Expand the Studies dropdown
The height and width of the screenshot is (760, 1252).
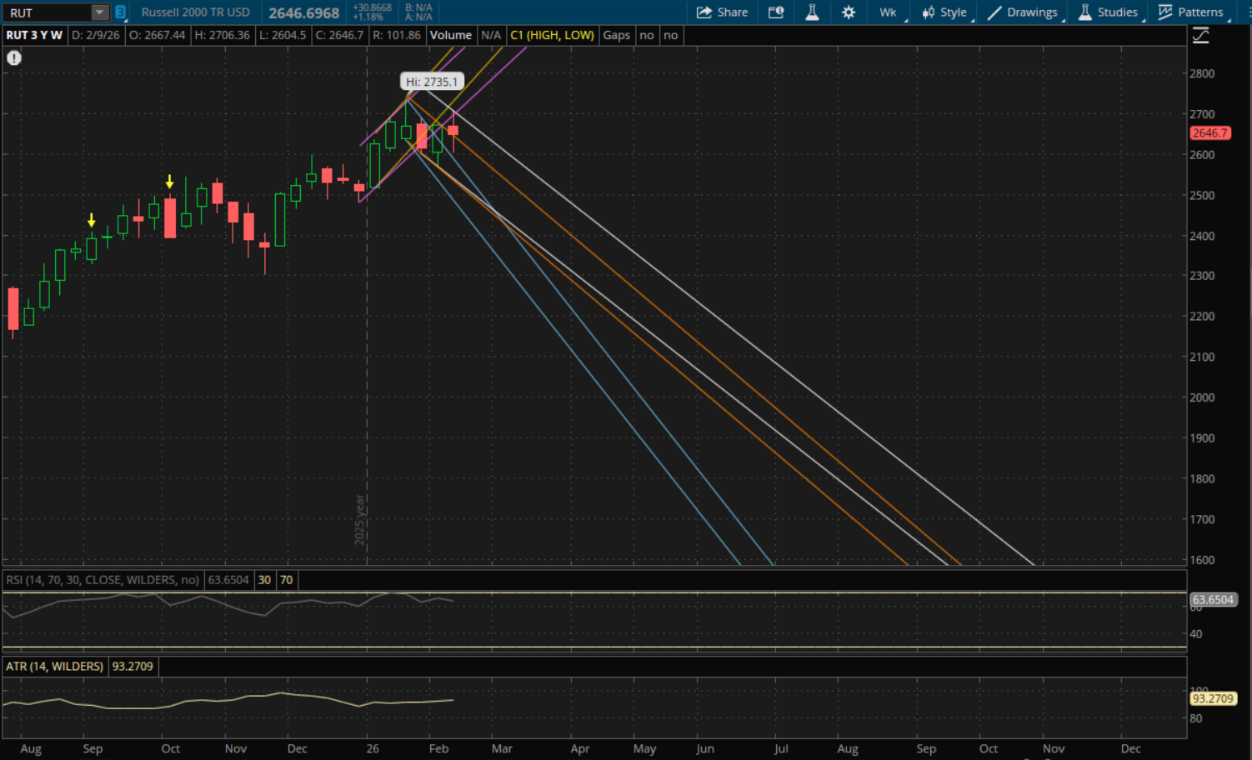click(1108, 12)
